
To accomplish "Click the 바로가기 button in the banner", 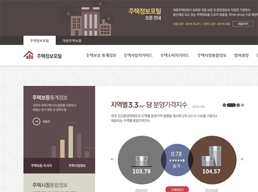I will [243, 24].
